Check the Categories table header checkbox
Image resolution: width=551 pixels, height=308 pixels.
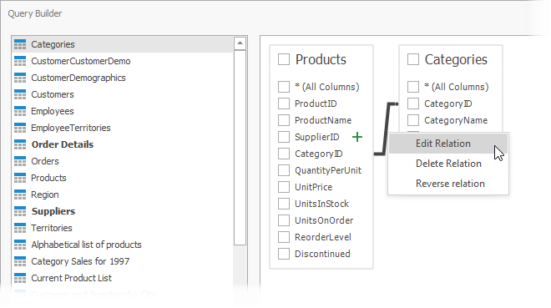[x=413, y=59]
